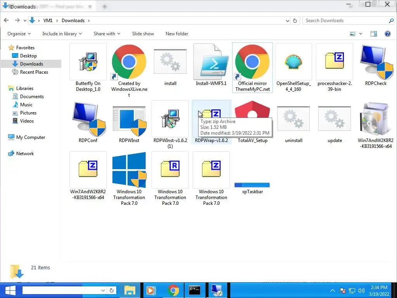The height and width of the screenshot is (298, 397).
Task: Select the update batch file icon
Action: point(335,119)
